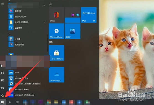Click the taskbar search magnifier icon
This screenshot has width=154, height=105.
click(x=10, y=102)
